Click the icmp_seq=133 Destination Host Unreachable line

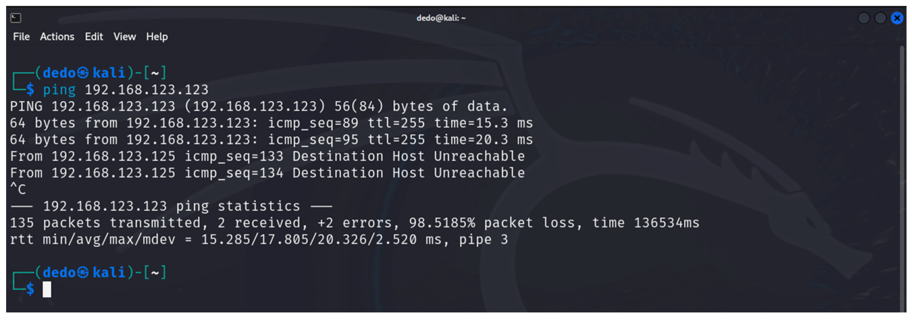(267, 156)
